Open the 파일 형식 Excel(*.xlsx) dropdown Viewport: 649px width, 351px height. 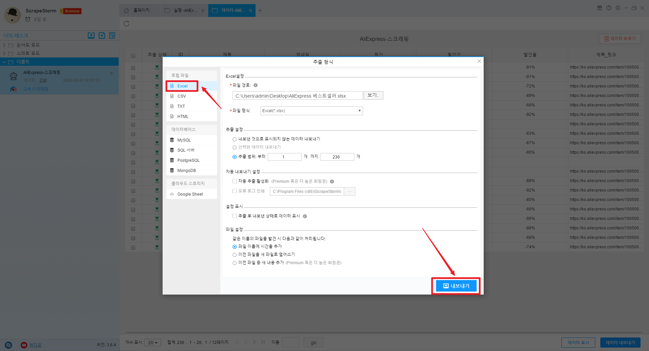311,111
